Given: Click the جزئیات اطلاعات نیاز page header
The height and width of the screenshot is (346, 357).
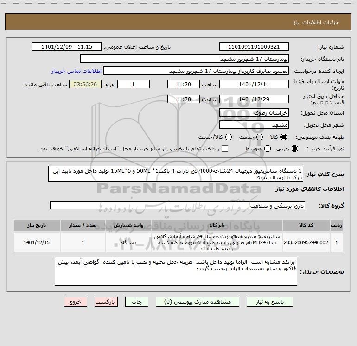Looking at the screenshot, I should (316, 22).
